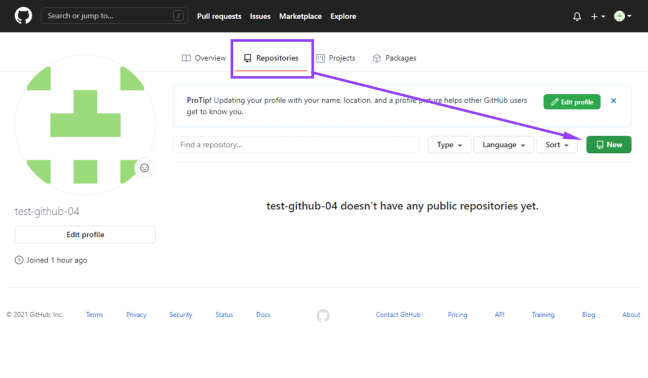
Task: Open Marketplace from top navigation
Action: click(x=300, y=16)
